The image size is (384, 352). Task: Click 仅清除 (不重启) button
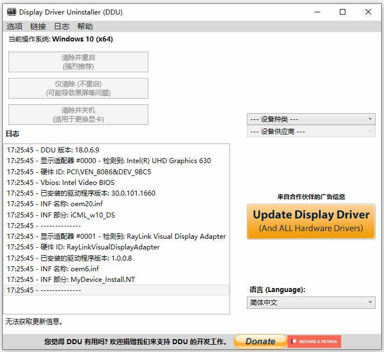78,88
